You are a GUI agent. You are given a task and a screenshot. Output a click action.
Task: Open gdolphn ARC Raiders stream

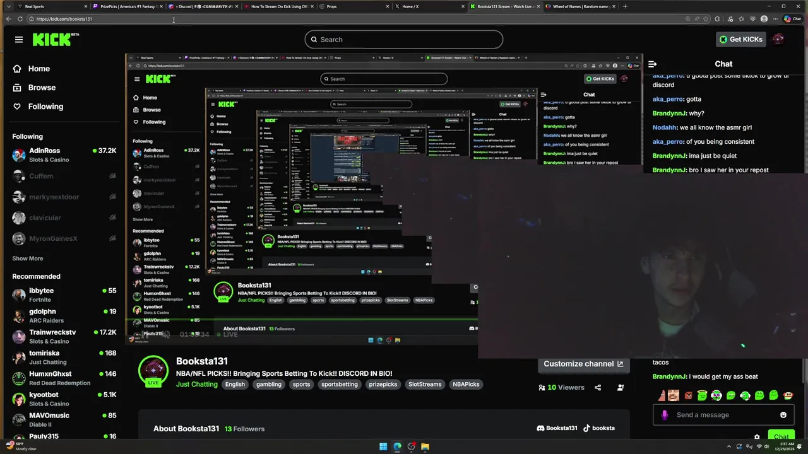pos(63,315)
